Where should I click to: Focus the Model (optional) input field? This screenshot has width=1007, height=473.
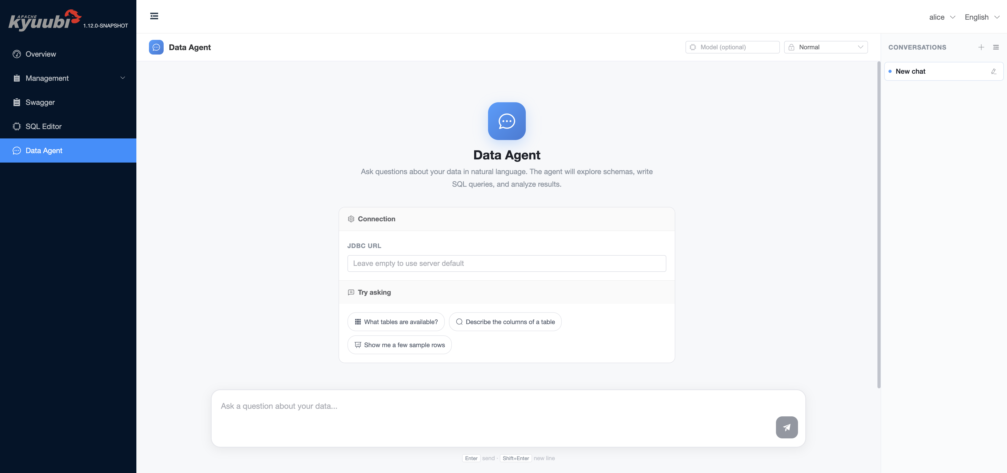coord(732,47)
